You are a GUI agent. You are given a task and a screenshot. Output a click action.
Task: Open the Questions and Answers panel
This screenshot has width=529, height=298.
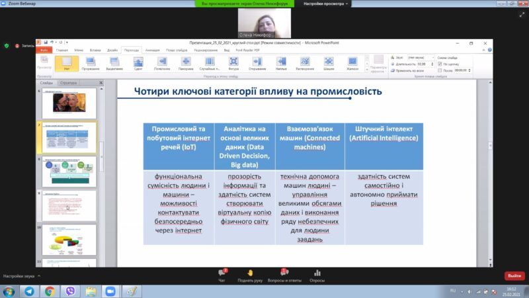coord(284,275)
